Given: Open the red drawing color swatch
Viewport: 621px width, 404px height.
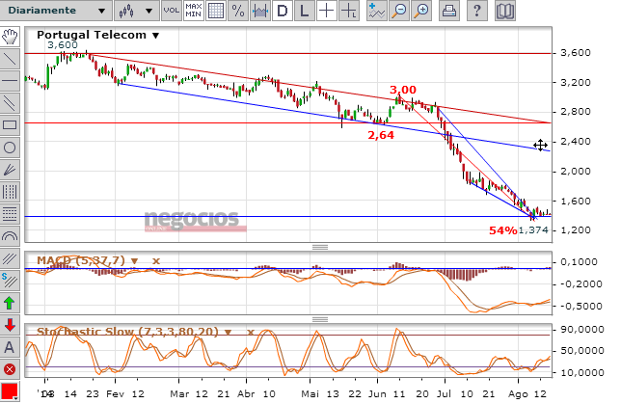Looking at the screenshot, I should click(10, 391).
